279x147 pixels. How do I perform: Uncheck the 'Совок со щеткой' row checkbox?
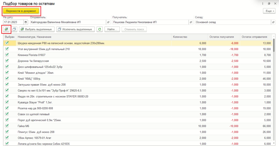tap(7, 114)
